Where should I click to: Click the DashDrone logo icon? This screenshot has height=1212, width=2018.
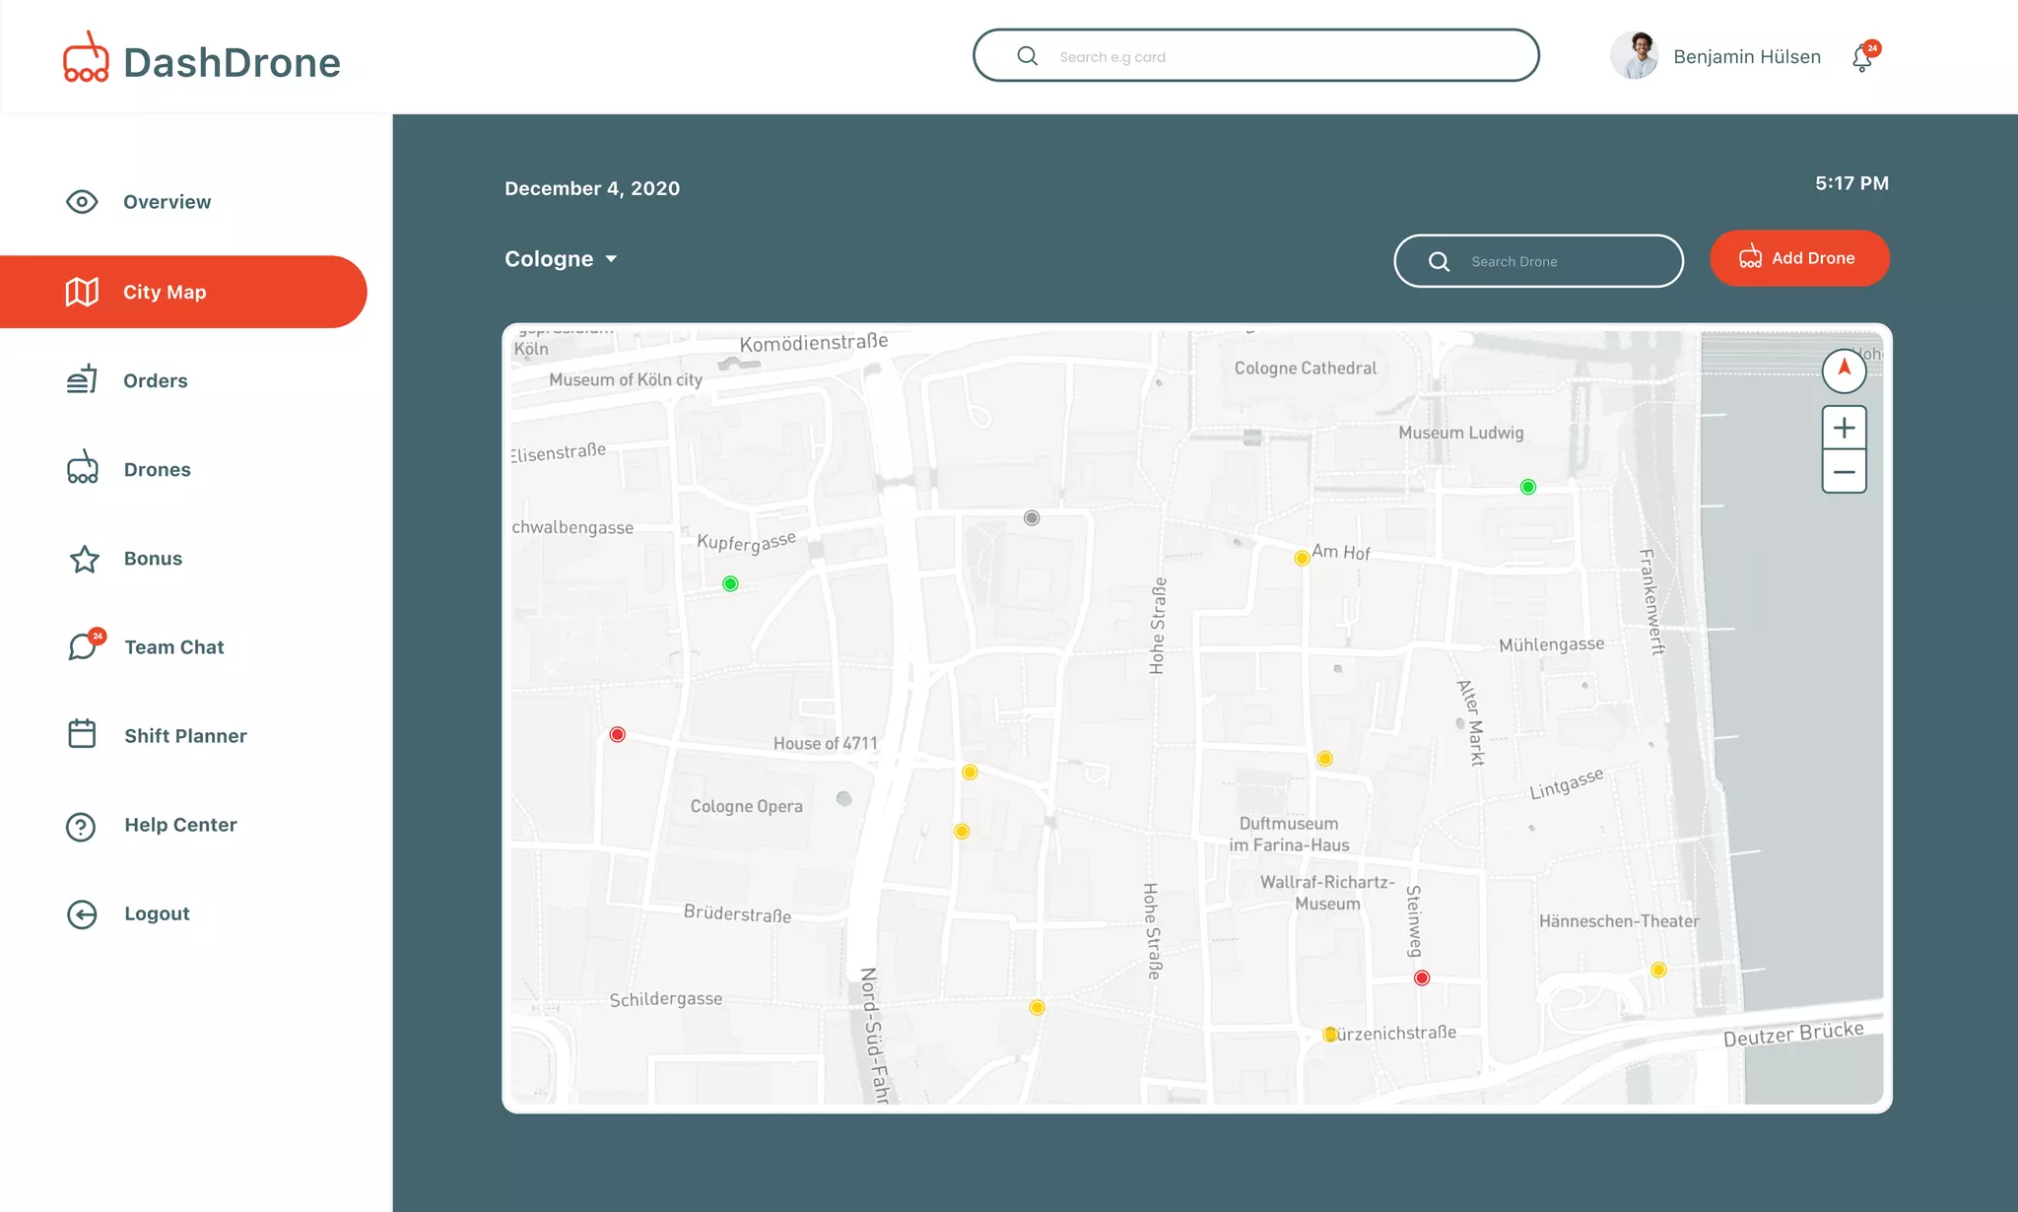86,57
